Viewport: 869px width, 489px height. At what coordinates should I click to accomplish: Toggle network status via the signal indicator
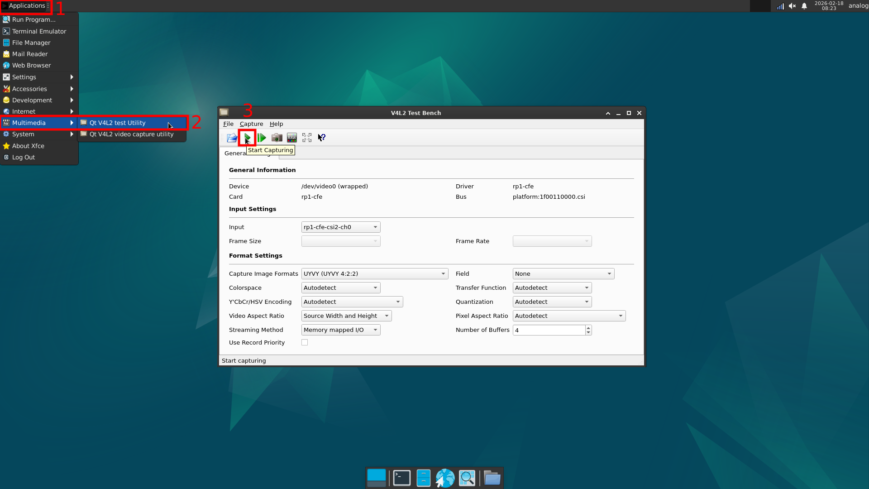point(780,6)
